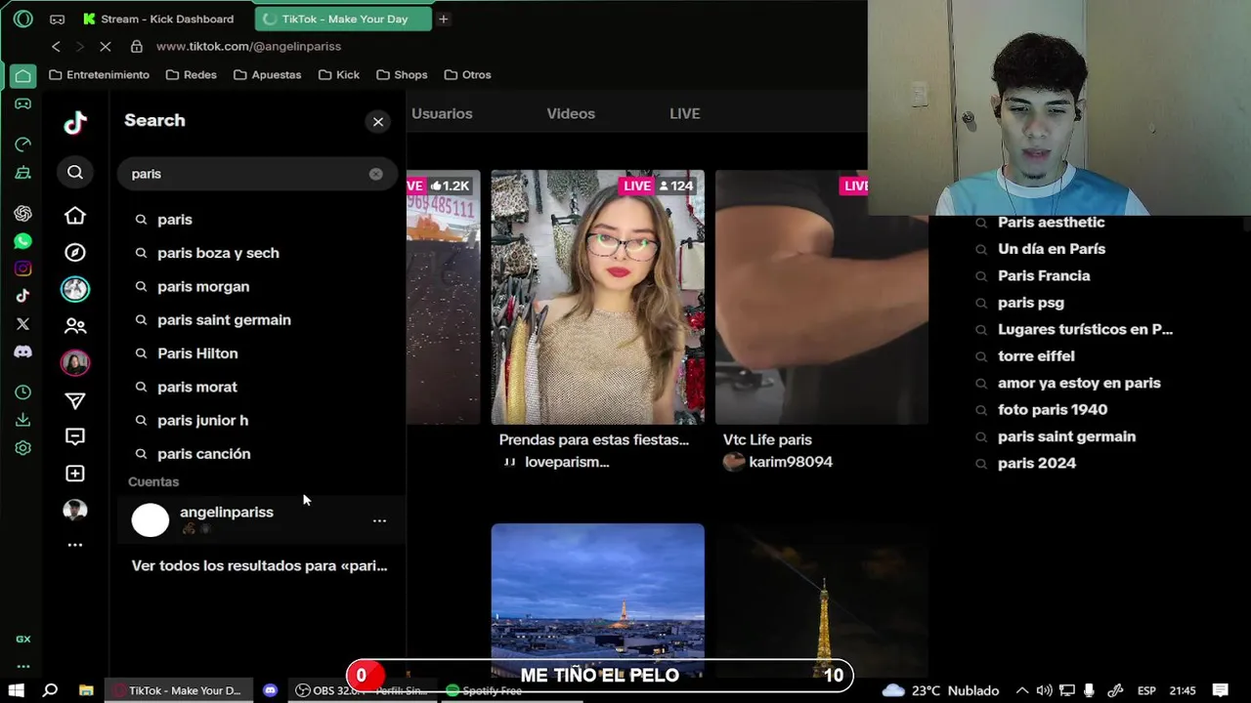Clear the 'paris' search text
Screen dimensions: 1251x703
[x=375, y=173]
